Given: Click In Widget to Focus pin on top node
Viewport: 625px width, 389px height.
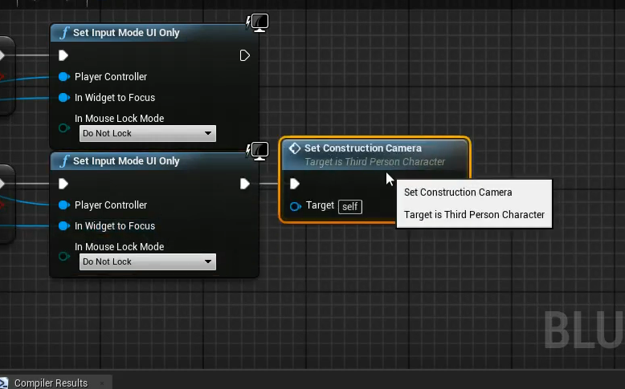Looking at the screenshot, I should [64, 98].
